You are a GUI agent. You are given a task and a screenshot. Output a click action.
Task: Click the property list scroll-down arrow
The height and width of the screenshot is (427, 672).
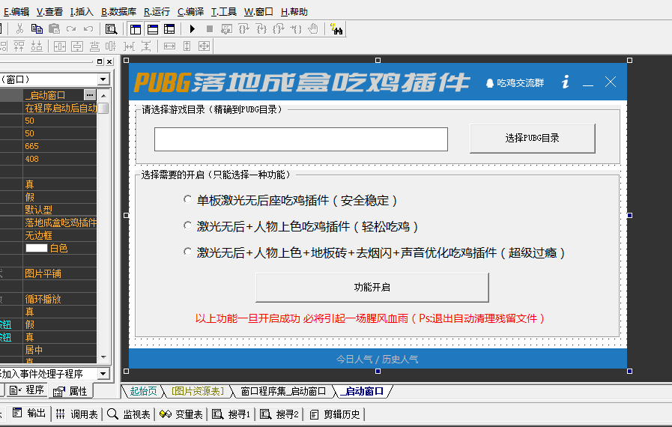tap(103, 357)
